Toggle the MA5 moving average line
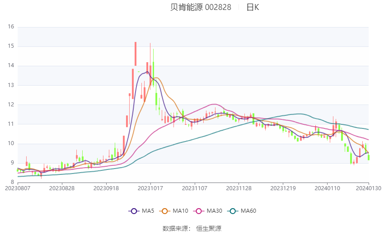 [x=141, y=211]
